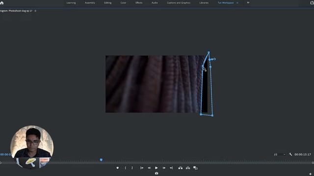Open Quick Export share icon
Viewport: 314px width, 176px height.
click(312, 2)
